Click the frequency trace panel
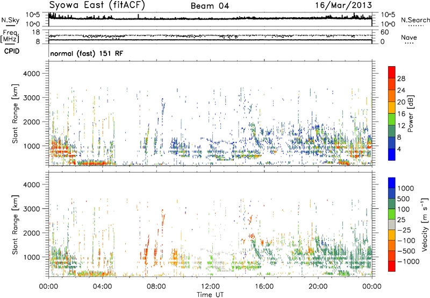 click(210, 37)
